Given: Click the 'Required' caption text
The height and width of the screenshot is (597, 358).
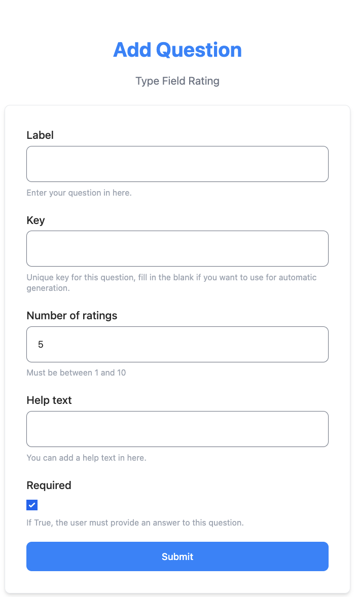Looking at the screenshot, I should 49,486.
